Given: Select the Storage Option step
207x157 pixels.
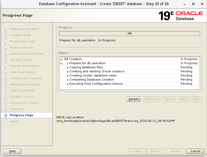Looking at the screenshot, I should [21, 60].
